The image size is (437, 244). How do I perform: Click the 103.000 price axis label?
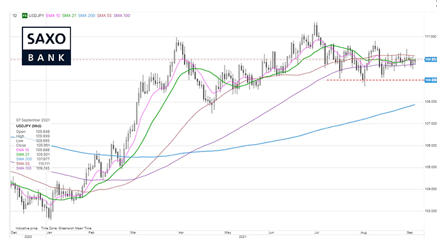pos(430,211)
